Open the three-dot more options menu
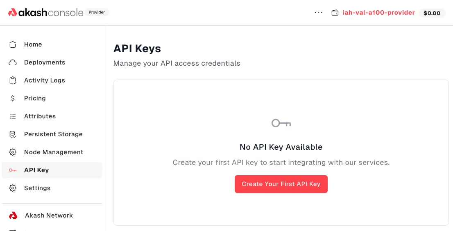 tap(319, 13)
